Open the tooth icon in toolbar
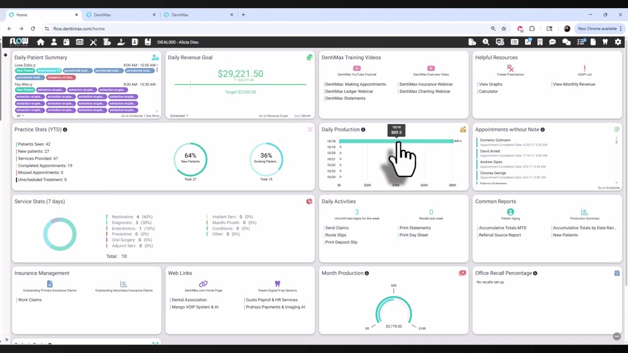The width and height of the screenshot is (628, 353). (605, 42)
